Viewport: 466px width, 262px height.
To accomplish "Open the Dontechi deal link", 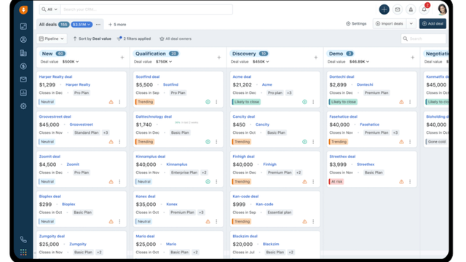I will point(341,76).
